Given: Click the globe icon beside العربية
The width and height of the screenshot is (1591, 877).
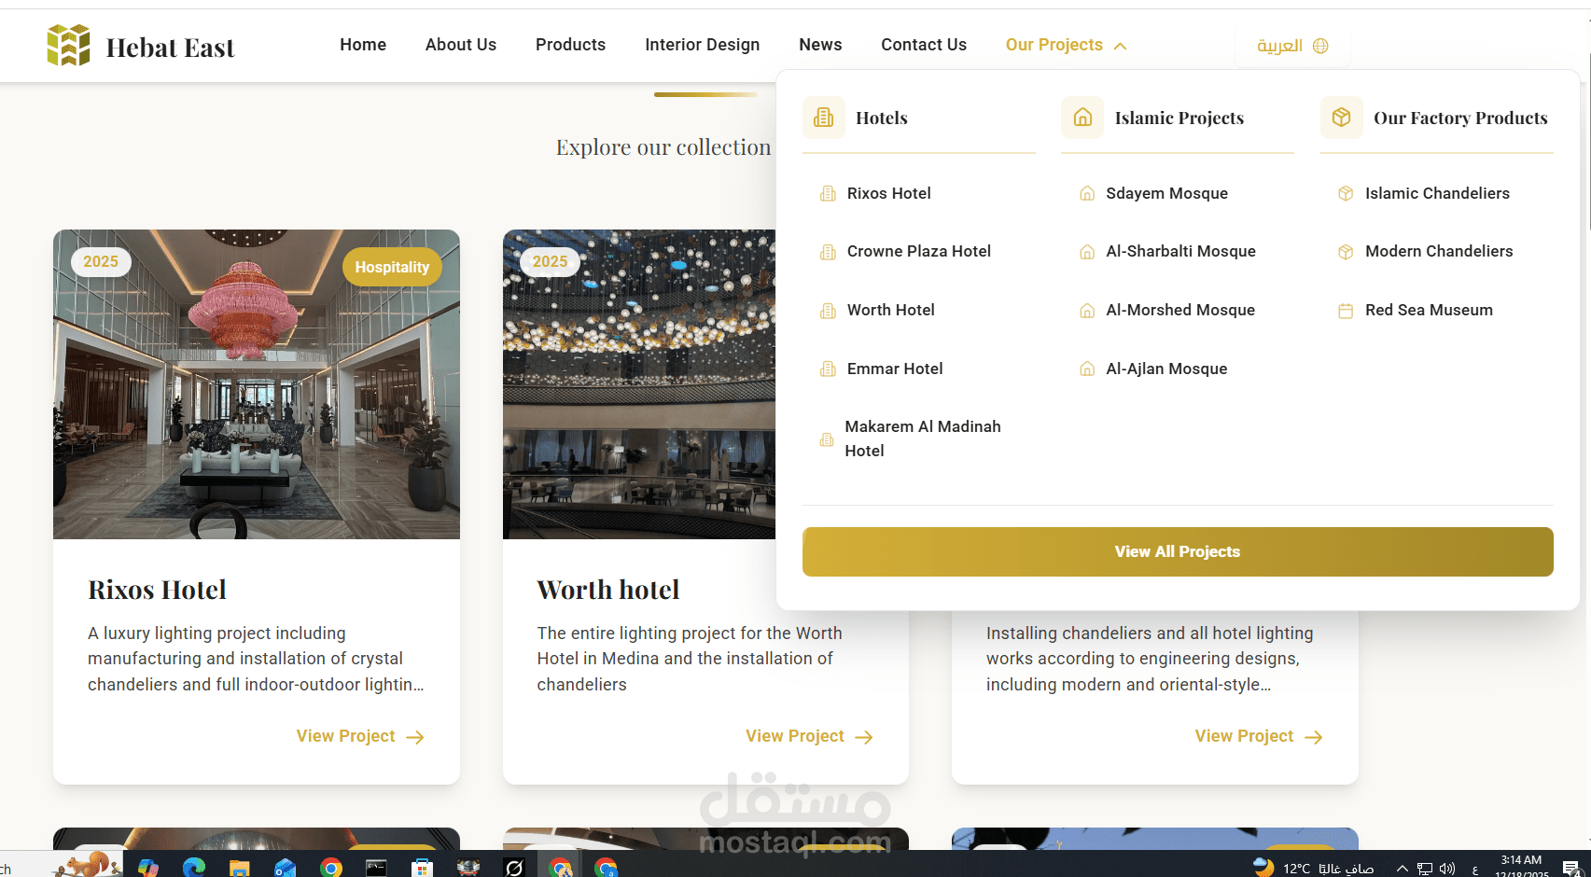Looking at the screenshot, I should tap(1320, 46).
